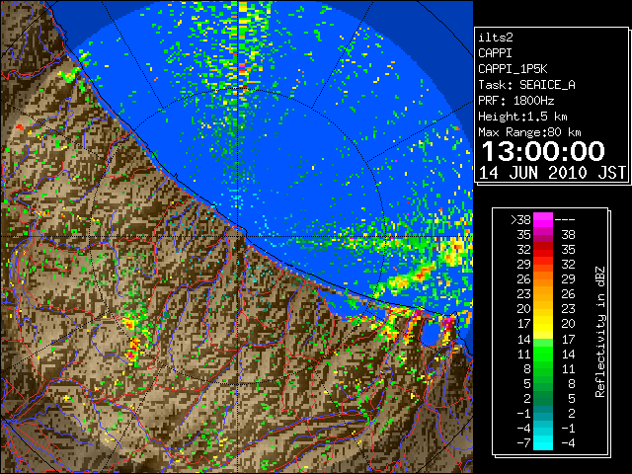632x474 pixels.
Task: Click the 13:00:00 timestamp
Action: click(543, 151)
